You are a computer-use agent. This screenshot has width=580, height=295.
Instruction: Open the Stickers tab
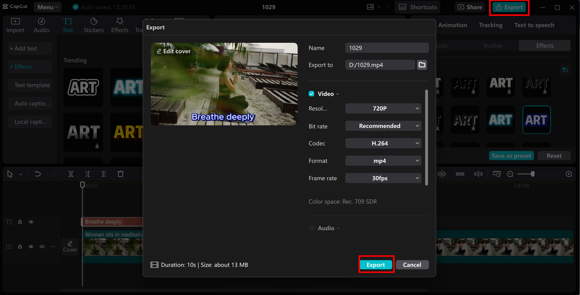point(94,25)
